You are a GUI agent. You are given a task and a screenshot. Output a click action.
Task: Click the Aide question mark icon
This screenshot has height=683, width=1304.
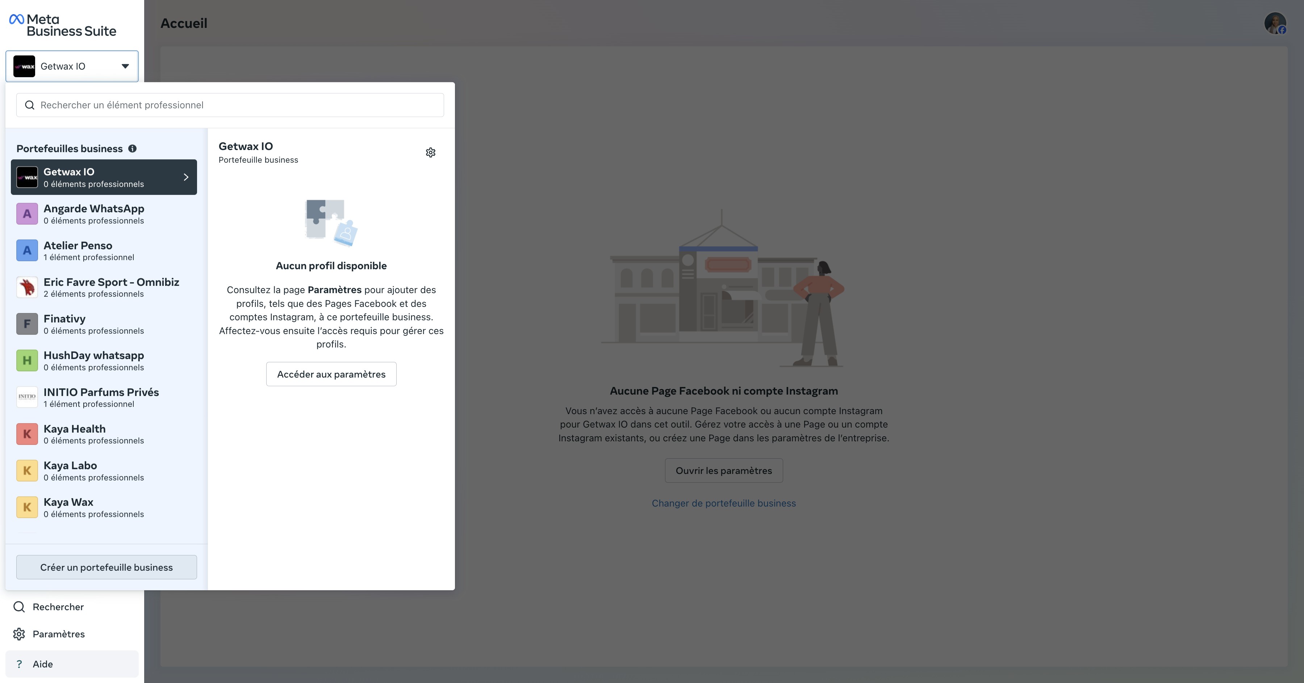19,664
